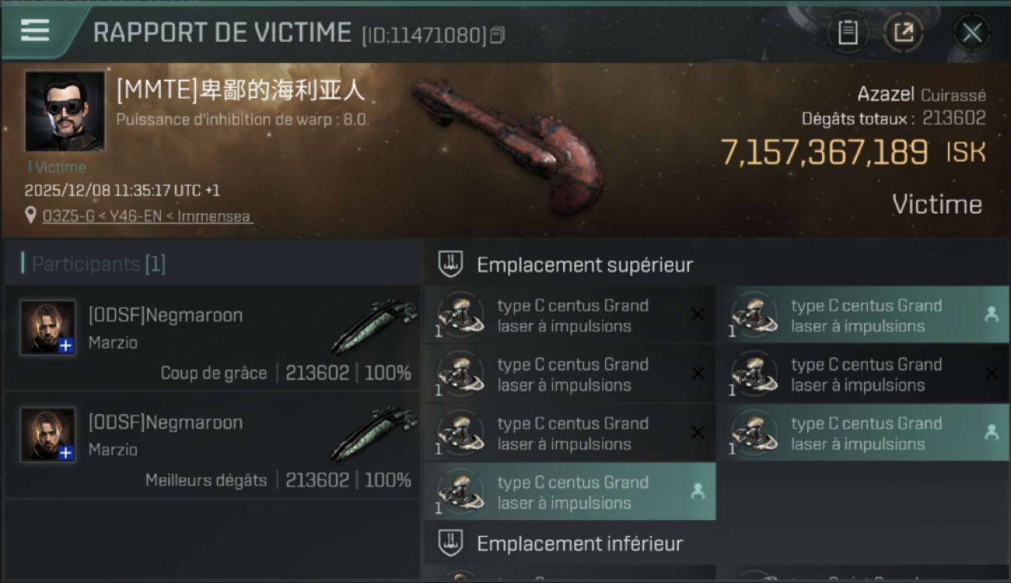Copy the kill report ID
Screen dimensions: 1011x583
[x=498, y=35]
